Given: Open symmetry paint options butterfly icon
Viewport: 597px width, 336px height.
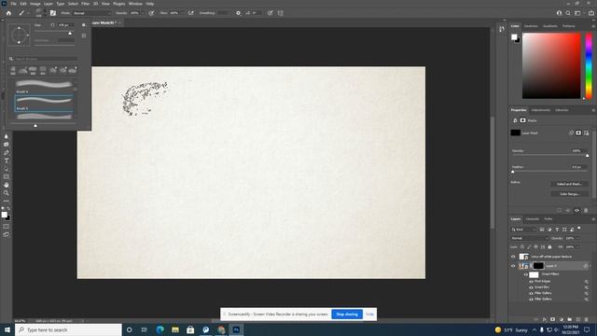Looking at the screenshot, I should tap(281, 13).
